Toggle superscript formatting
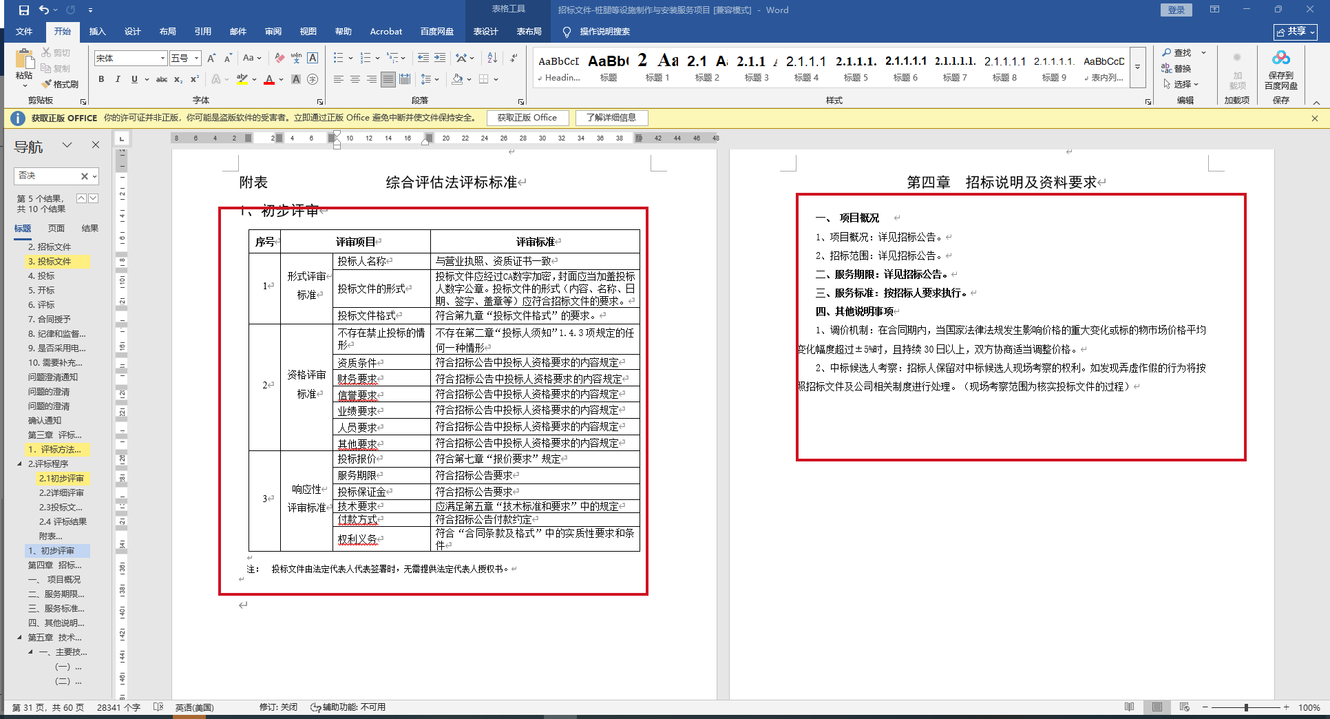The image size is (1330, 719). tap(195, 79)
